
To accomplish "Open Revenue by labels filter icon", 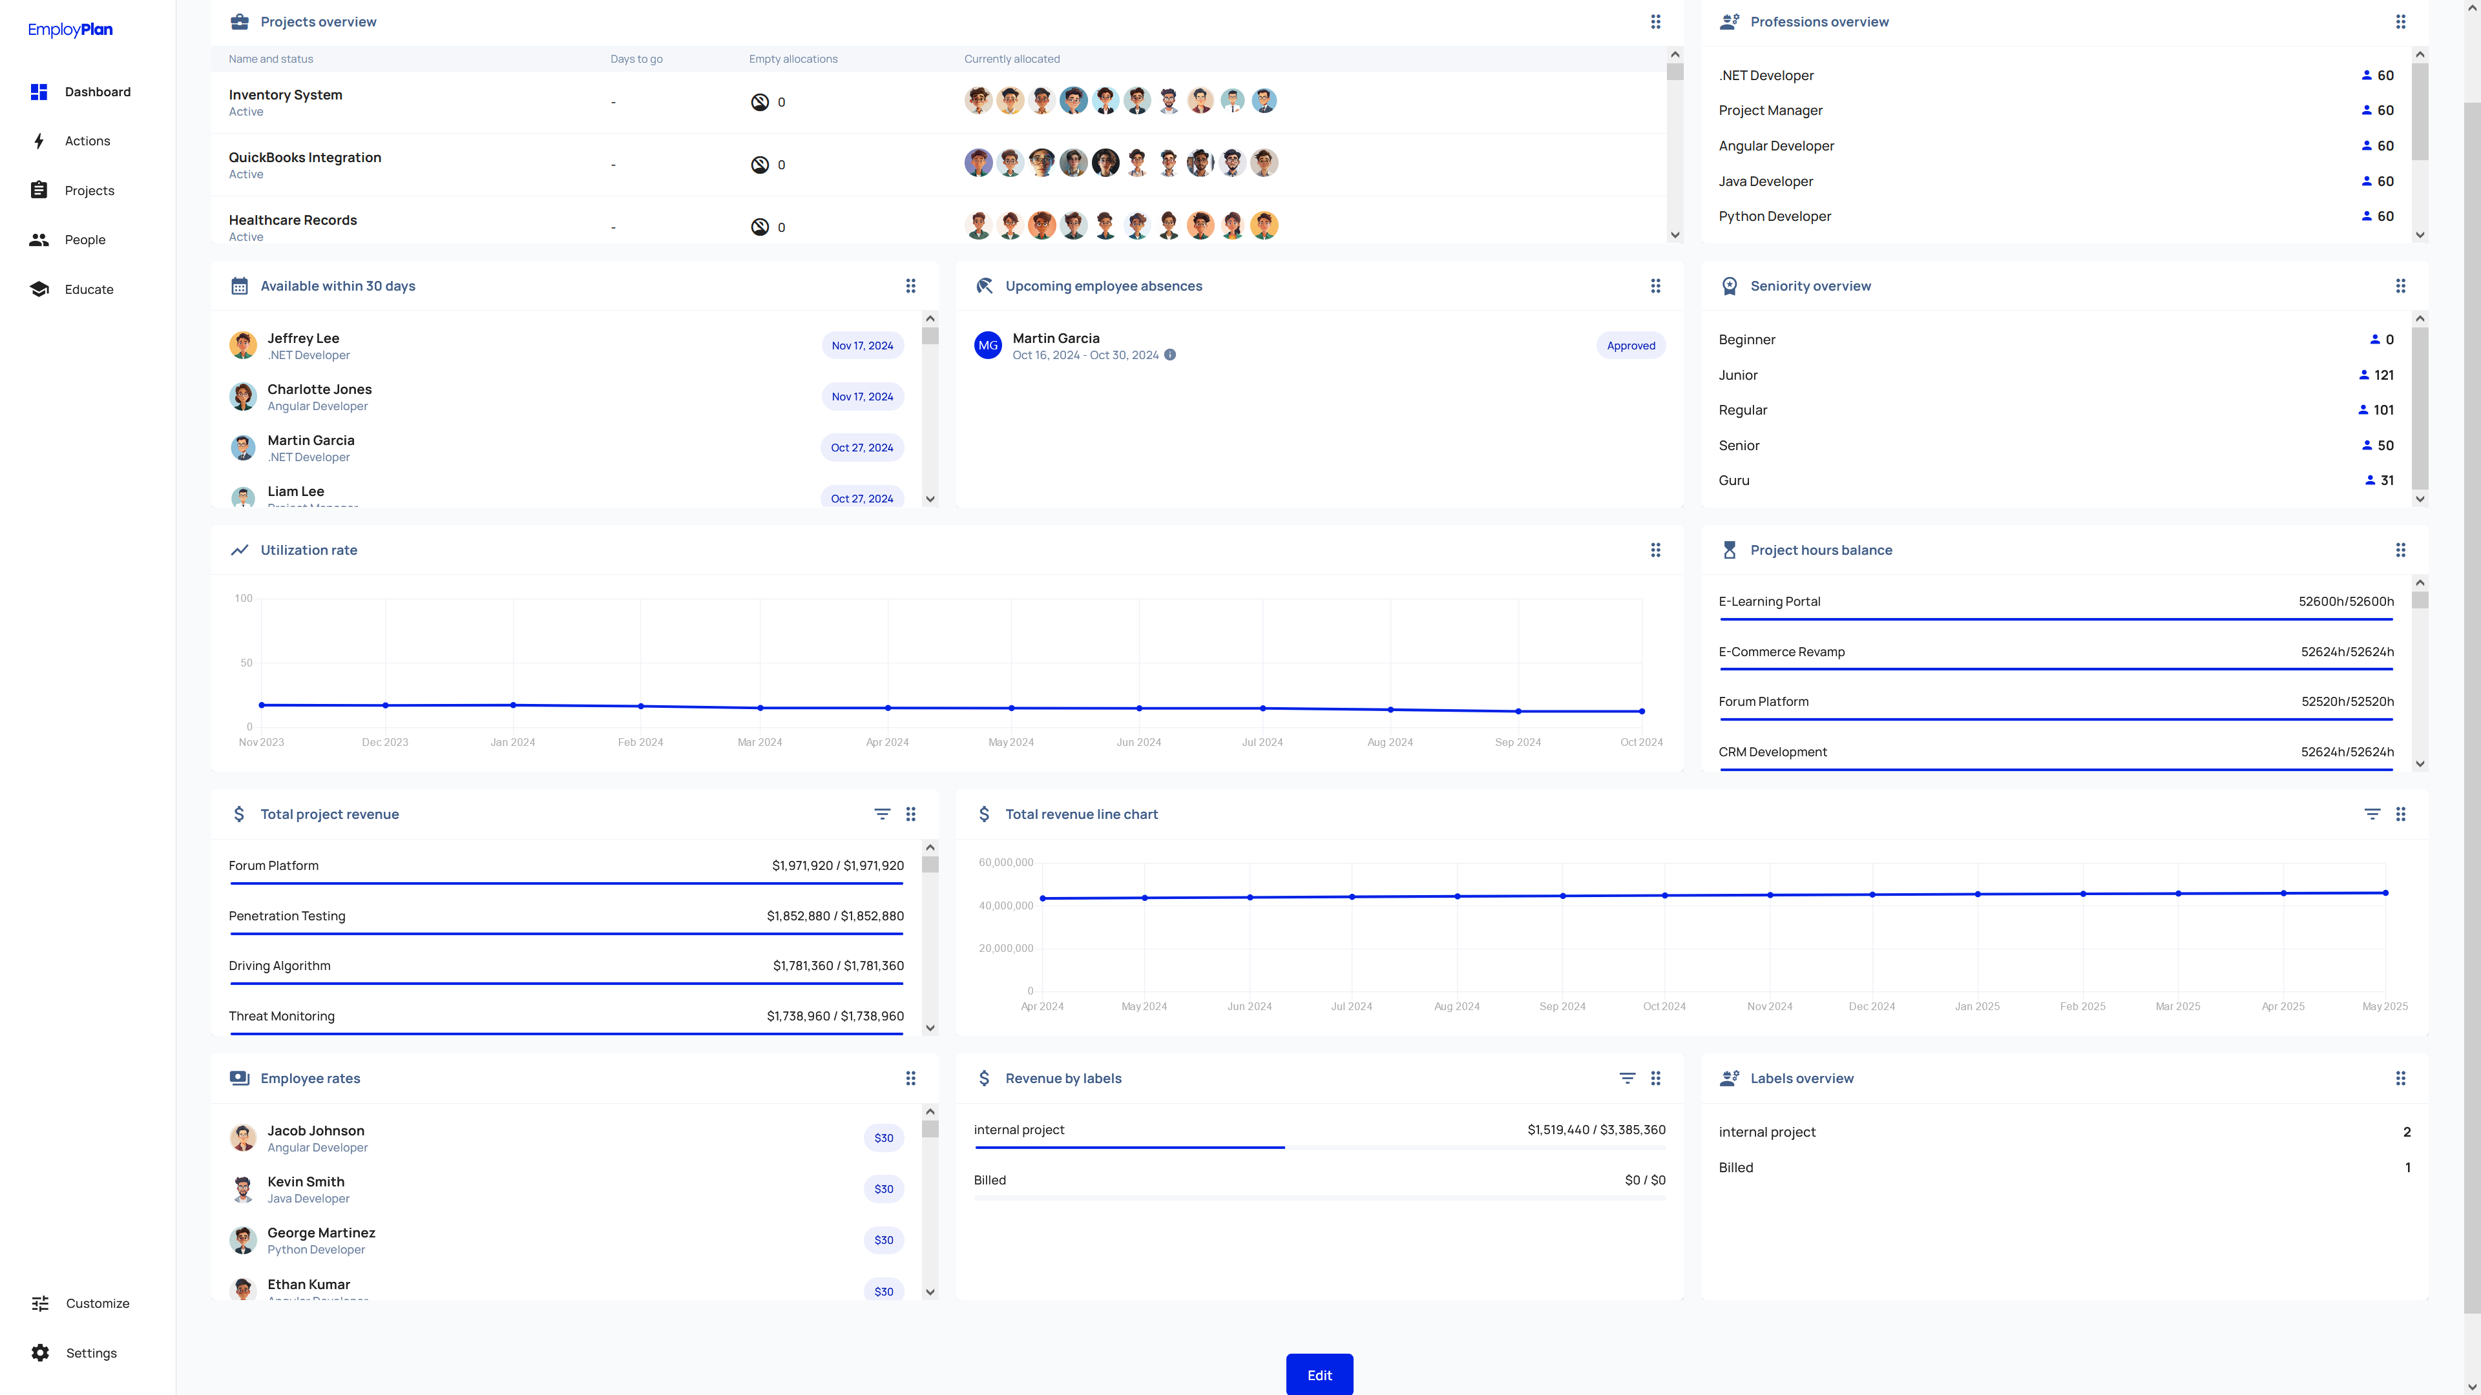I will 1627,1079.
